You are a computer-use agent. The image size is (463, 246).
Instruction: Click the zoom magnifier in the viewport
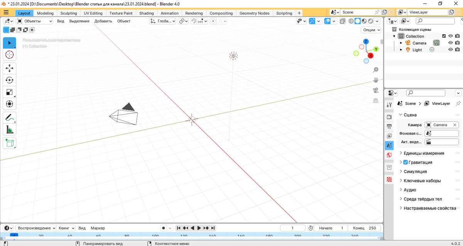coord(375,70)
